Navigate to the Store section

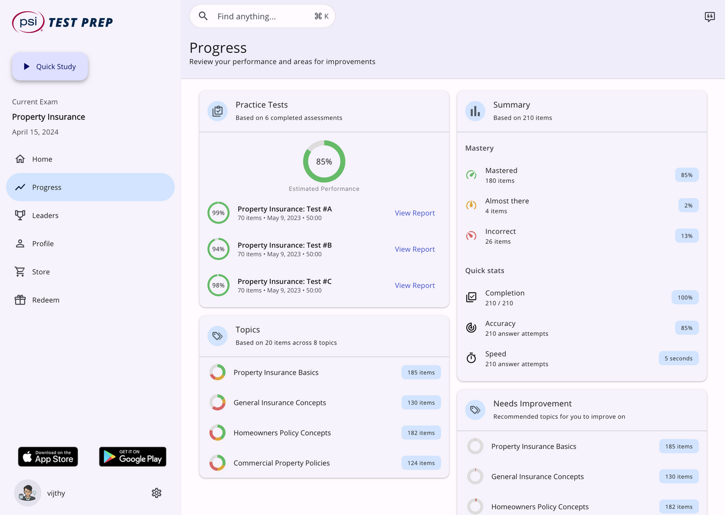point(41,272)
